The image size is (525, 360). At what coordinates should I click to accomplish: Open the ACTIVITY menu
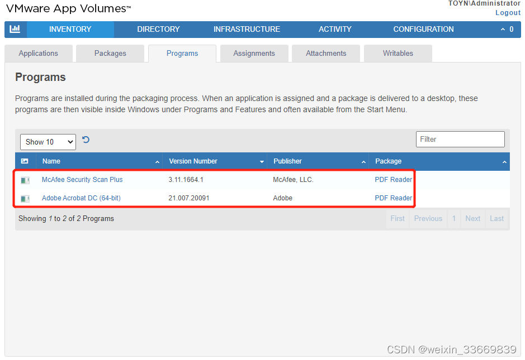tap(335, 30)
